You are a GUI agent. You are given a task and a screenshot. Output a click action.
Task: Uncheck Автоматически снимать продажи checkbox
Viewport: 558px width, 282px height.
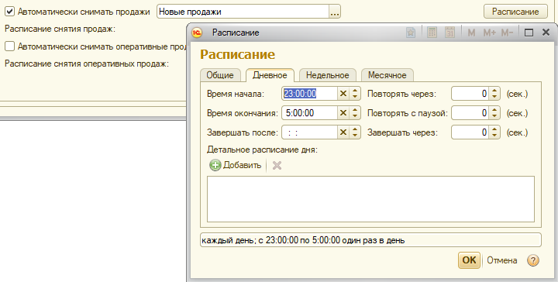pyautogui.click(x=9, y=12)
